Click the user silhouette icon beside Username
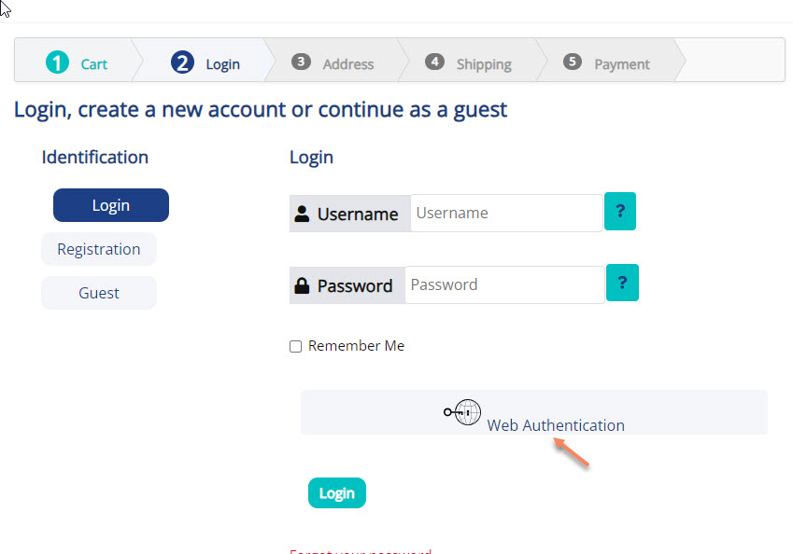793x554 pixels. point(302,214)
